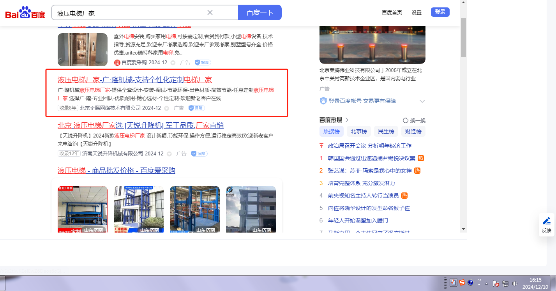Click the Baidu paw shield icon beside 登录百度帐号
556x291 pixels.
(323, 101)
